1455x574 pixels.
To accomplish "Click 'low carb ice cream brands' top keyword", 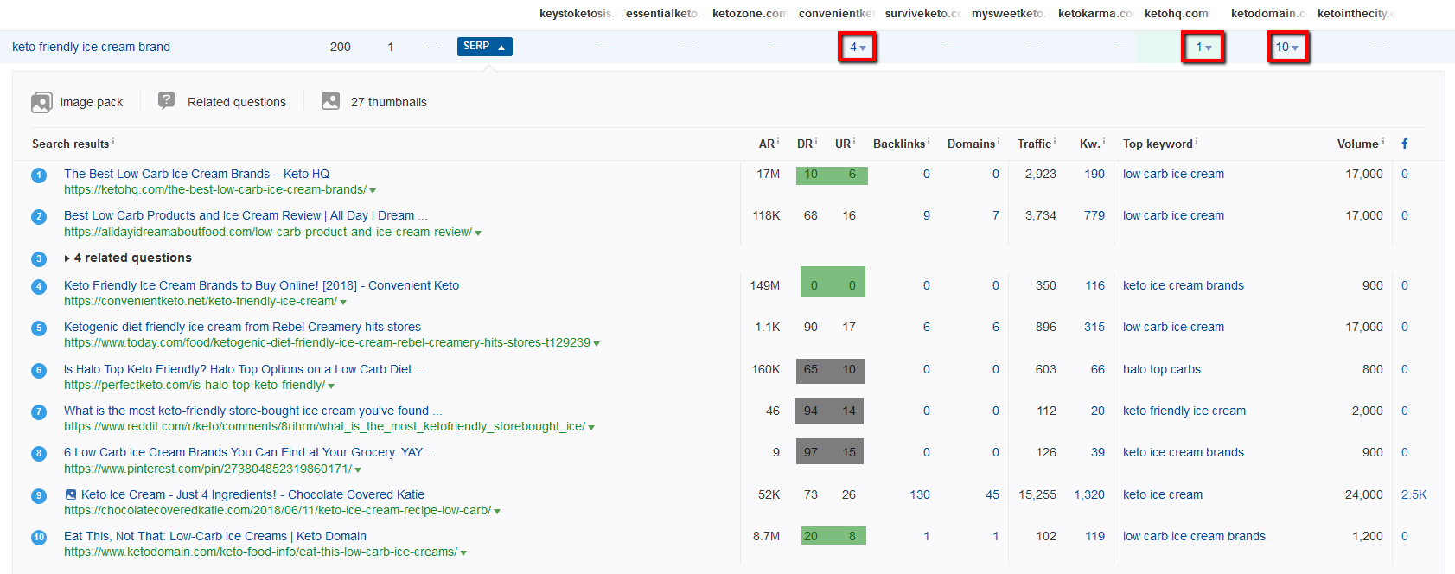I will coord(1194,536).
